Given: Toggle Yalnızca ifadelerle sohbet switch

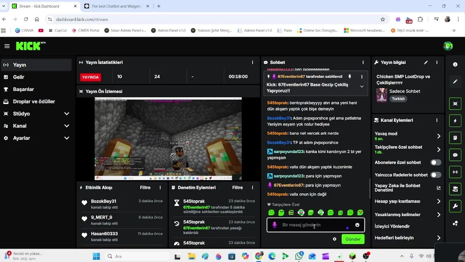Looking at the screenshot, I should [436, 175].
